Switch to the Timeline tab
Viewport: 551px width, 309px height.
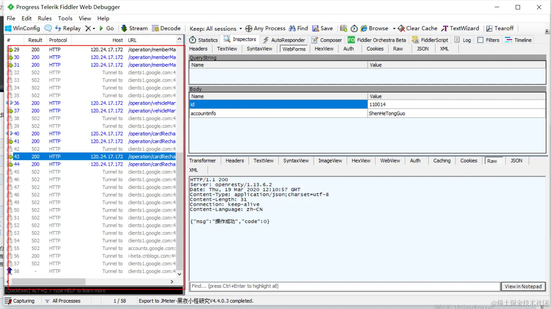coord(519,40)
